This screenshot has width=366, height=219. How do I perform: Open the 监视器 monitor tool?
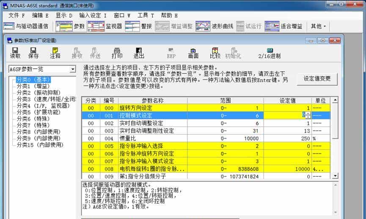click(105, 26)
